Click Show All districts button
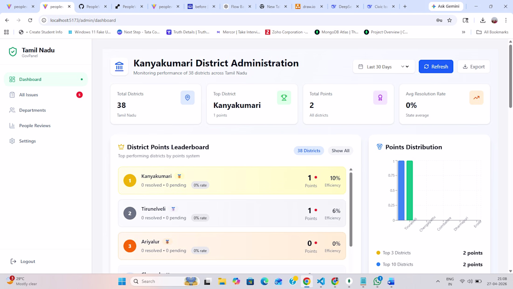Viewport: 513px width, 289px height. pos(340,151)
